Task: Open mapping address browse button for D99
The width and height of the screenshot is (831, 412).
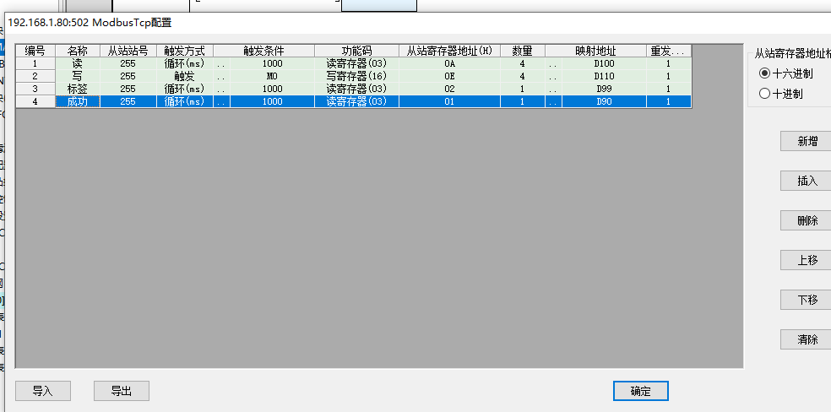Action: tap(554, 89)
